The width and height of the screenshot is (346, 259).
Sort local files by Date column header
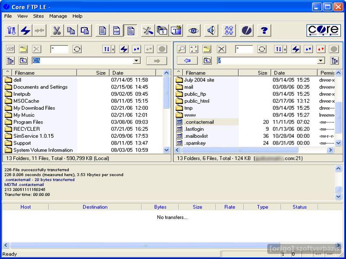133,73
